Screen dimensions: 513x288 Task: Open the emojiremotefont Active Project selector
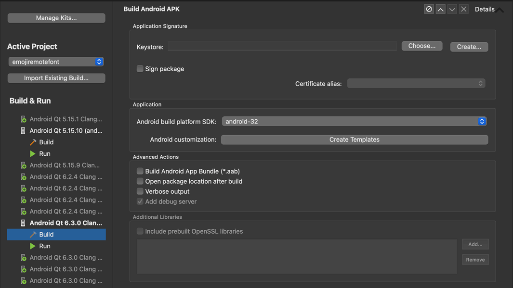pos(56,61)
